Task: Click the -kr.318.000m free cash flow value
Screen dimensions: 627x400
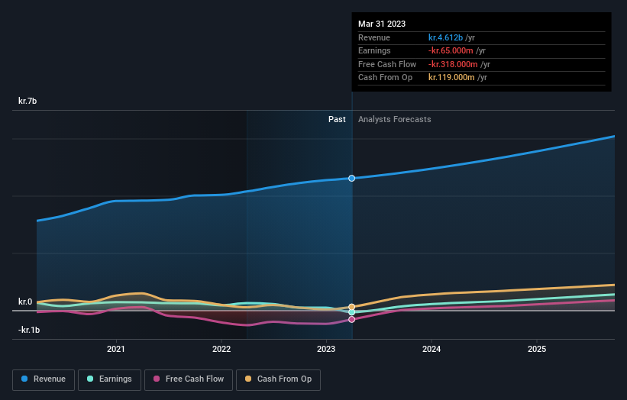Action: click(x=453, y=64)
